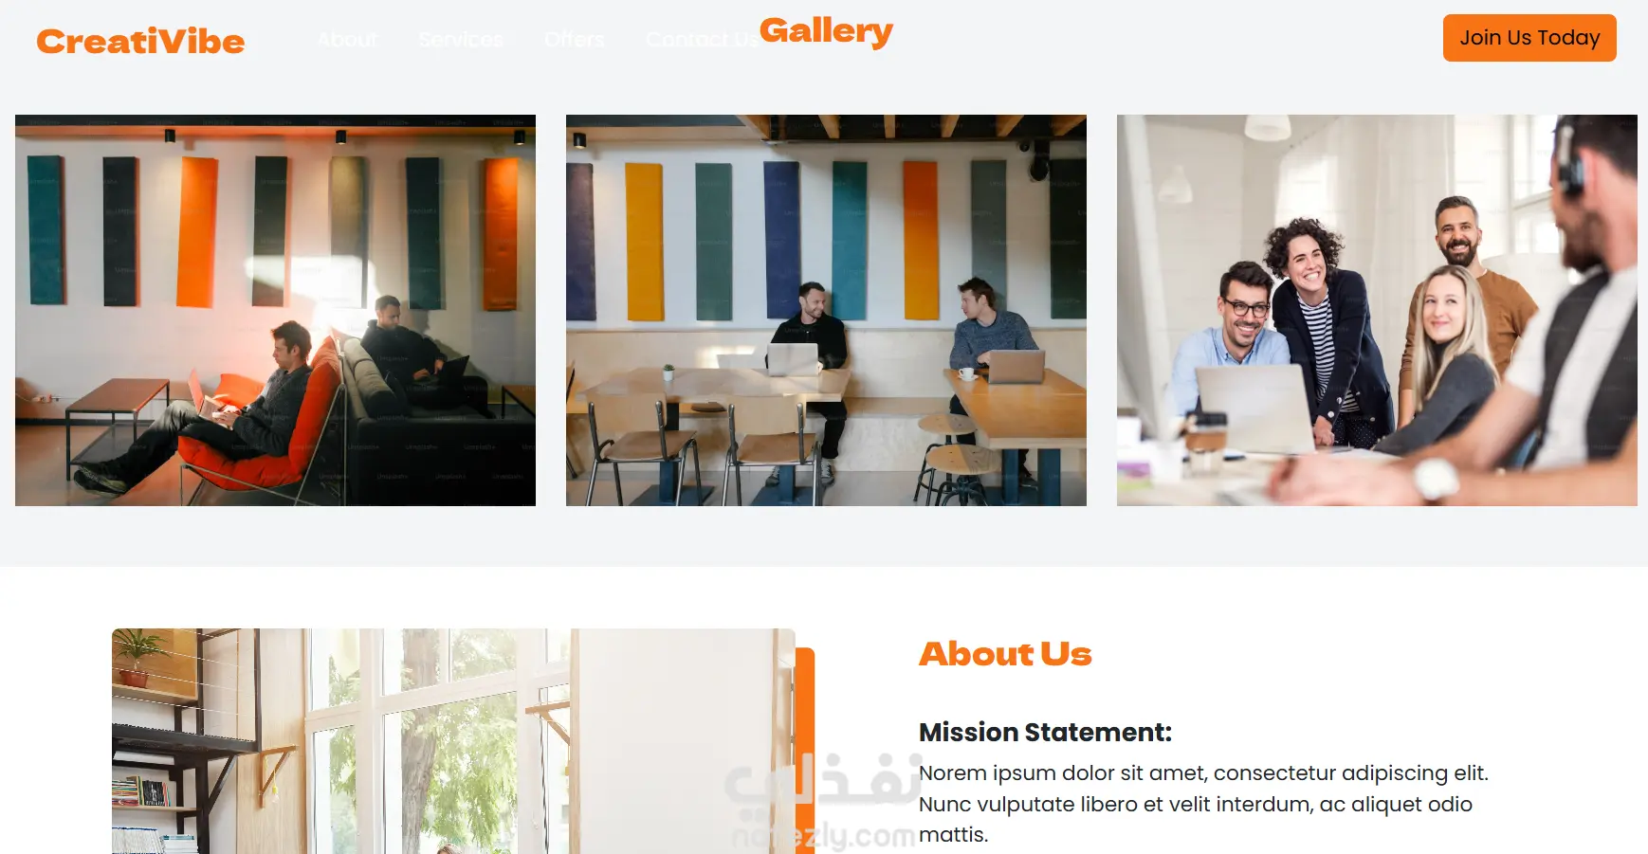This screenshot has width=1648, height=854.
Task: Open gallery photo of smiling team
Action: pos(1377,310)
